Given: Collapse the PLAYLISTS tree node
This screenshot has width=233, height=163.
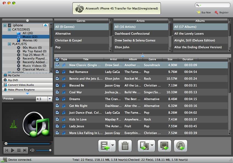Looking at the screenshot, I should pyautogui.click(x=9, y=44).
